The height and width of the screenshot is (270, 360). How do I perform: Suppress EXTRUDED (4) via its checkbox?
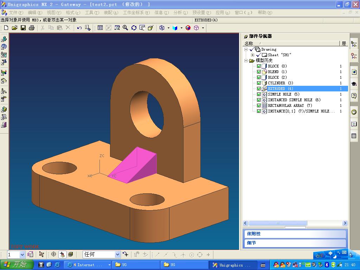[259, 89]
